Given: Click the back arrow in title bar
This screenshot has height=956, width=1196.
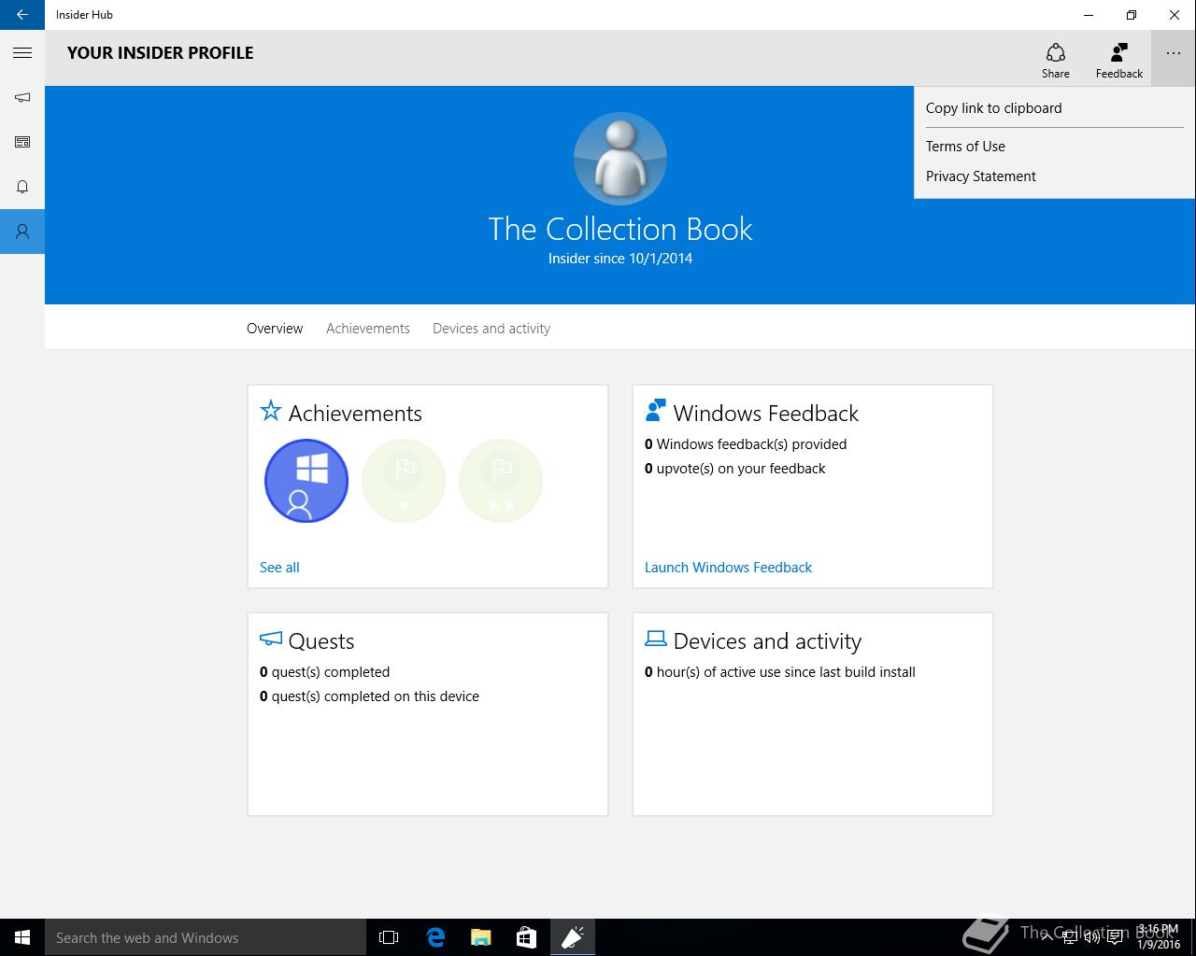Looking at the screenshot, I should (x=22, y=15).
